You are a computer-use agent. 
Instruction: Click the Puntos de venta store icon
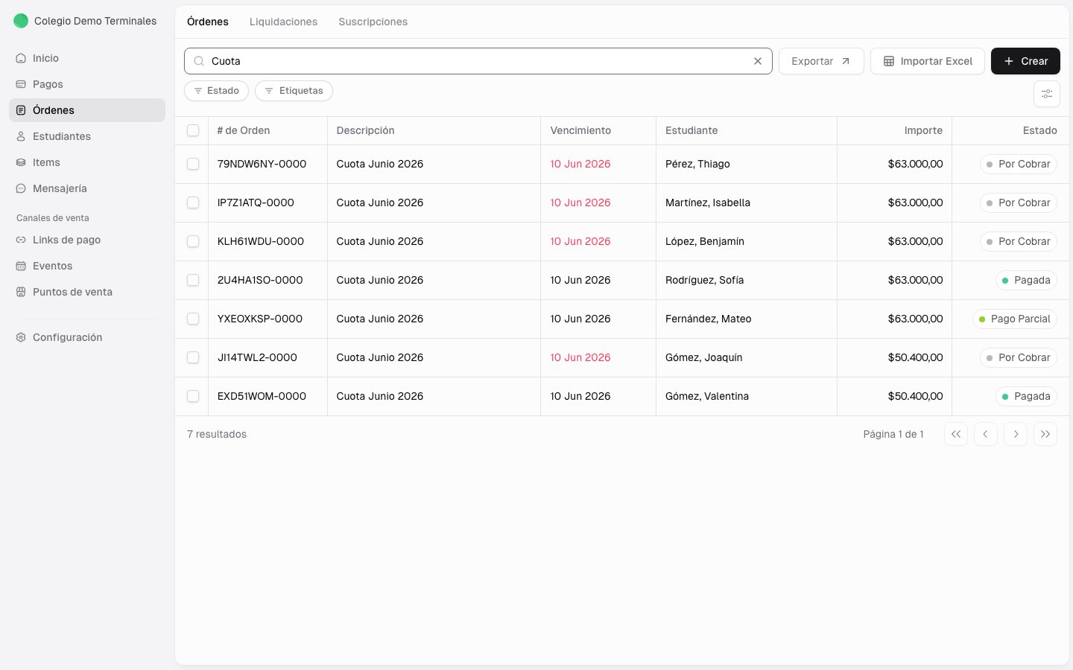(21, 292)
